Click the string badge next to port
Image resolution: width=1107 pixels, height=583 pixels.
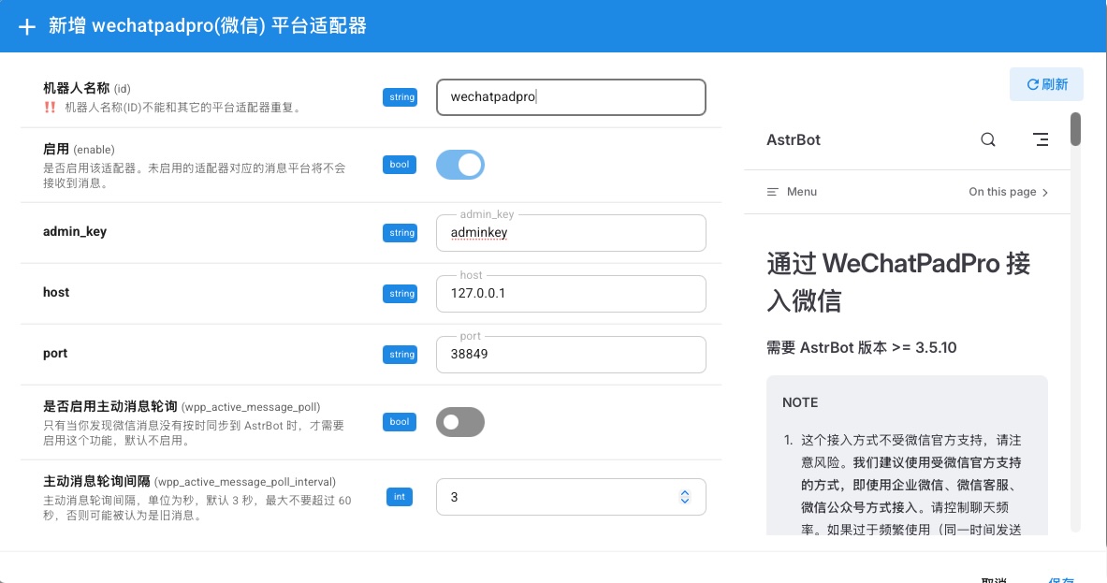[x=401, y=355]
